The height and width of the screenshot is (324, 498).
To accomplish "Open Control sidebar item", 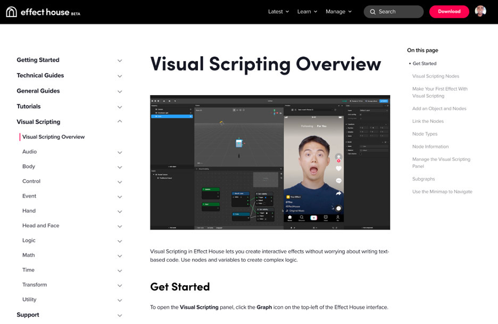I will coord(31,181).
